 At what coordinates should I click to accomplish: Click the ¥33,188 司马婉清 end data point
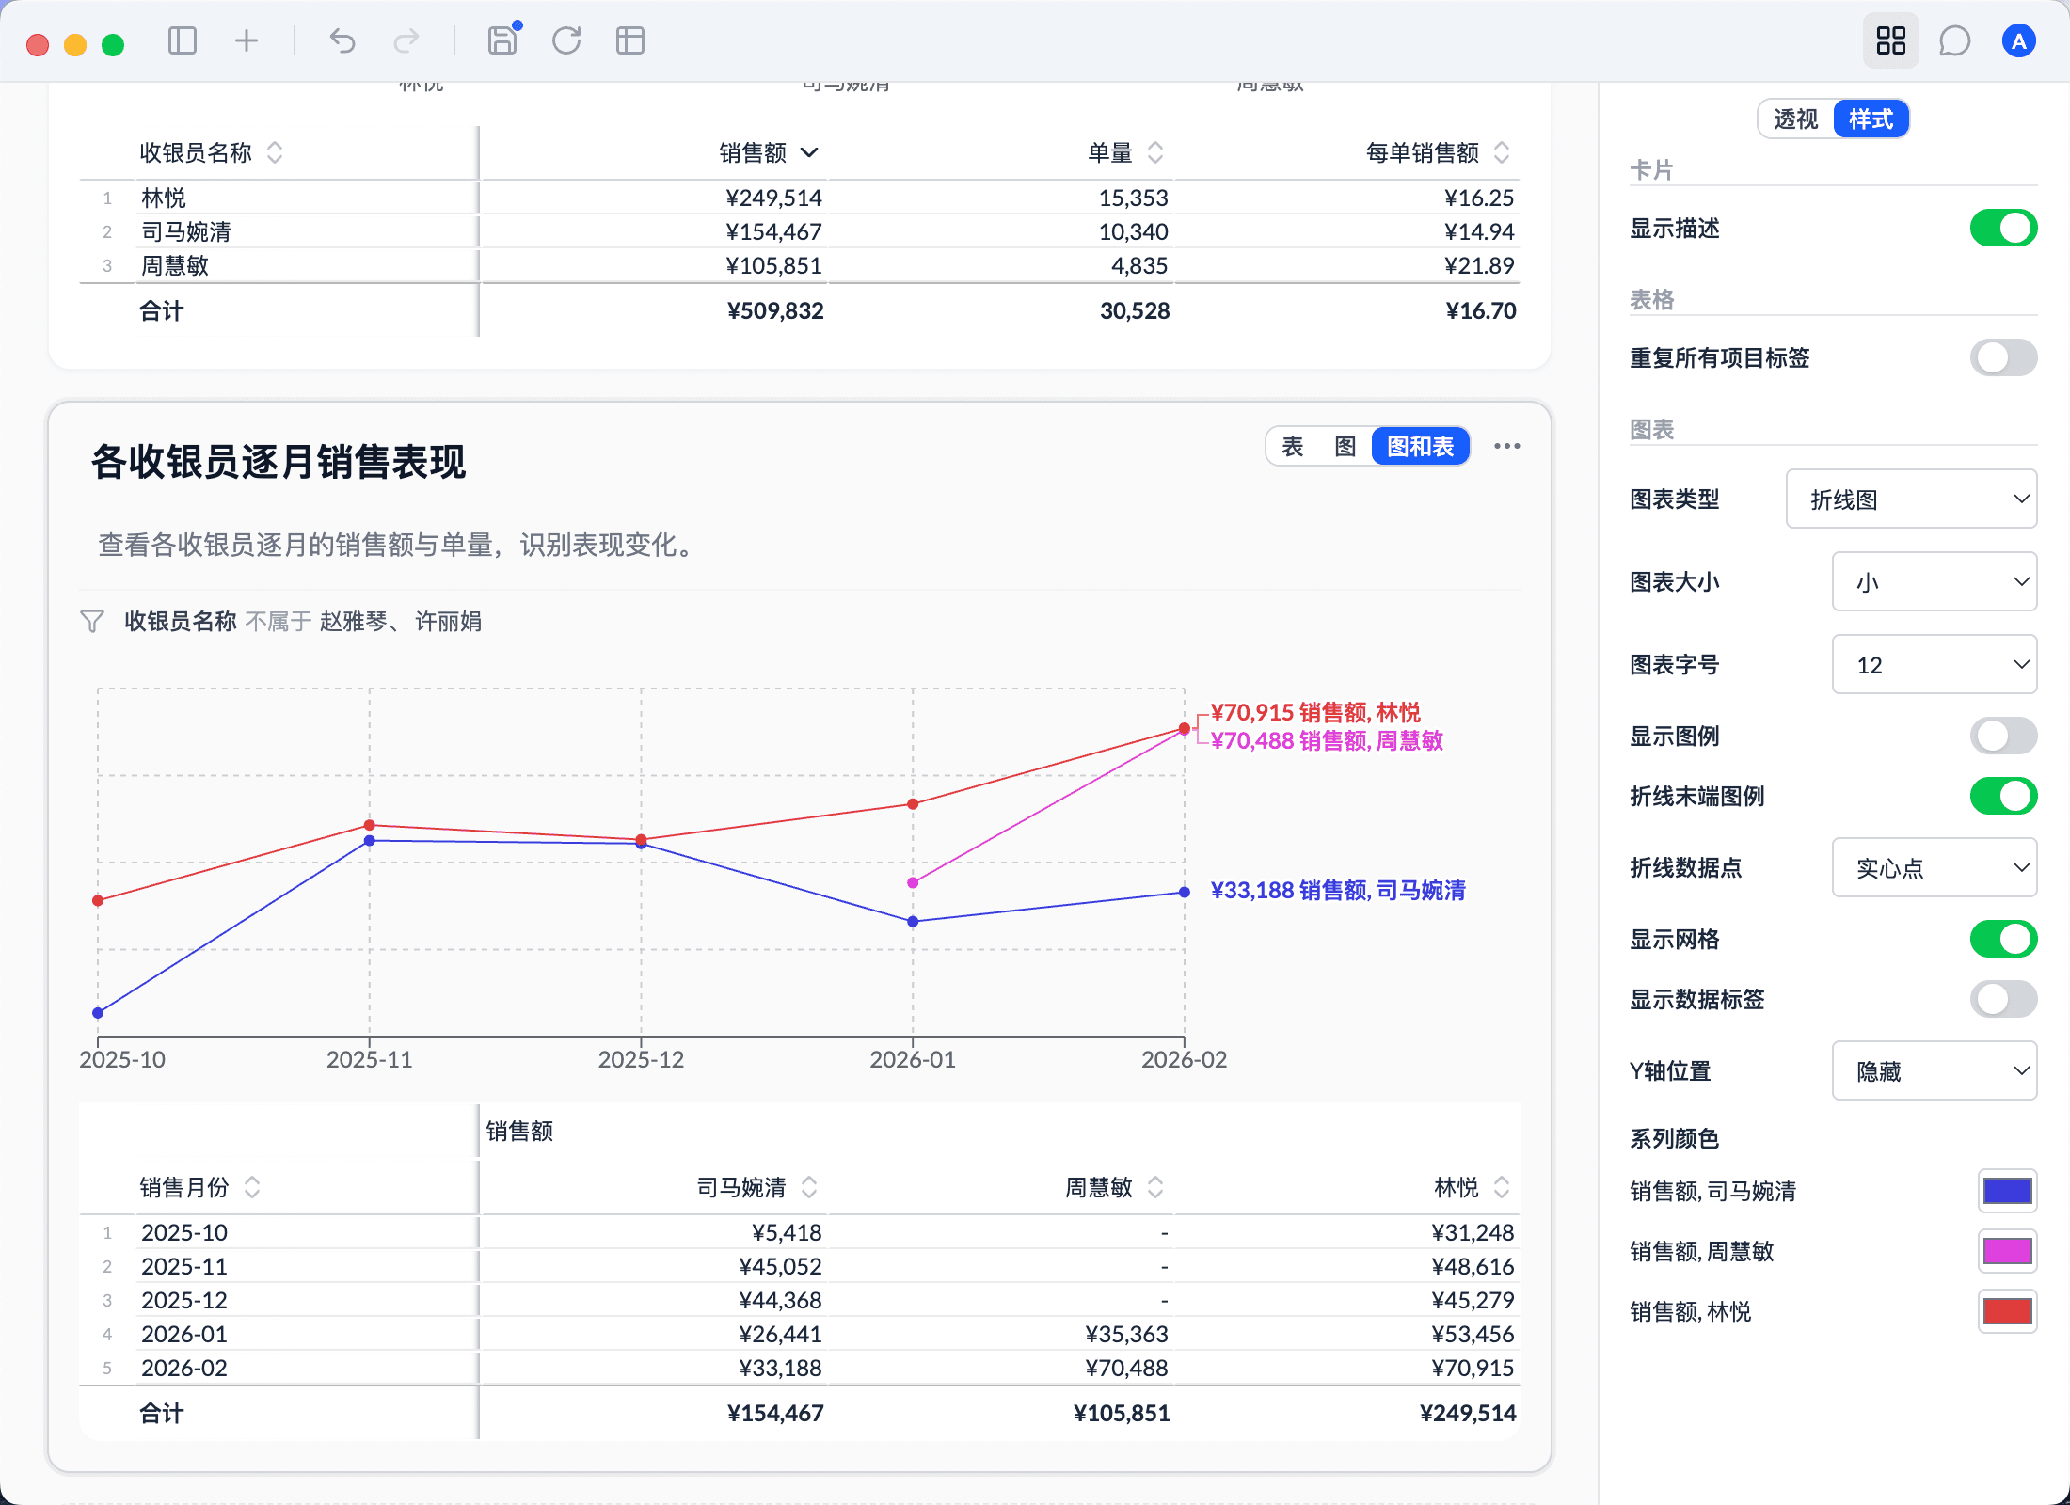pyautogui.click(x=1184, y=892)
